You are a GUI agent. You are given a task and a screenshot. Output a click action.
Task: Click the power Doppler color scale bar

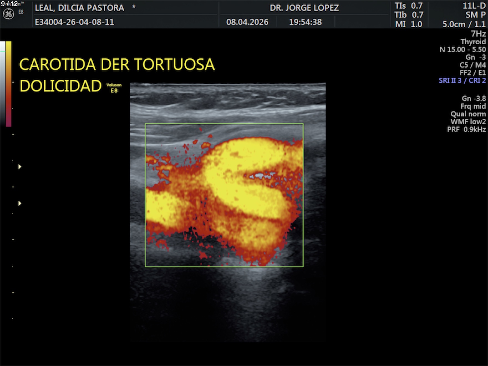pos(9,83)
